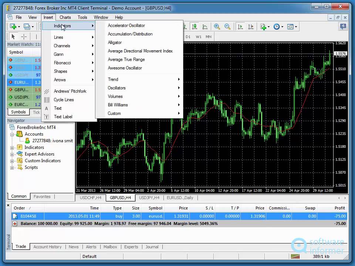Toggle chart shift icon
Screen dimensions: 355x266
251,27
